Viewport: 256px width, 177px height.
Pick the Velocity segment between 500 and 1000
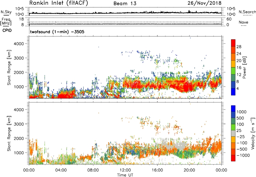[233, 115]
